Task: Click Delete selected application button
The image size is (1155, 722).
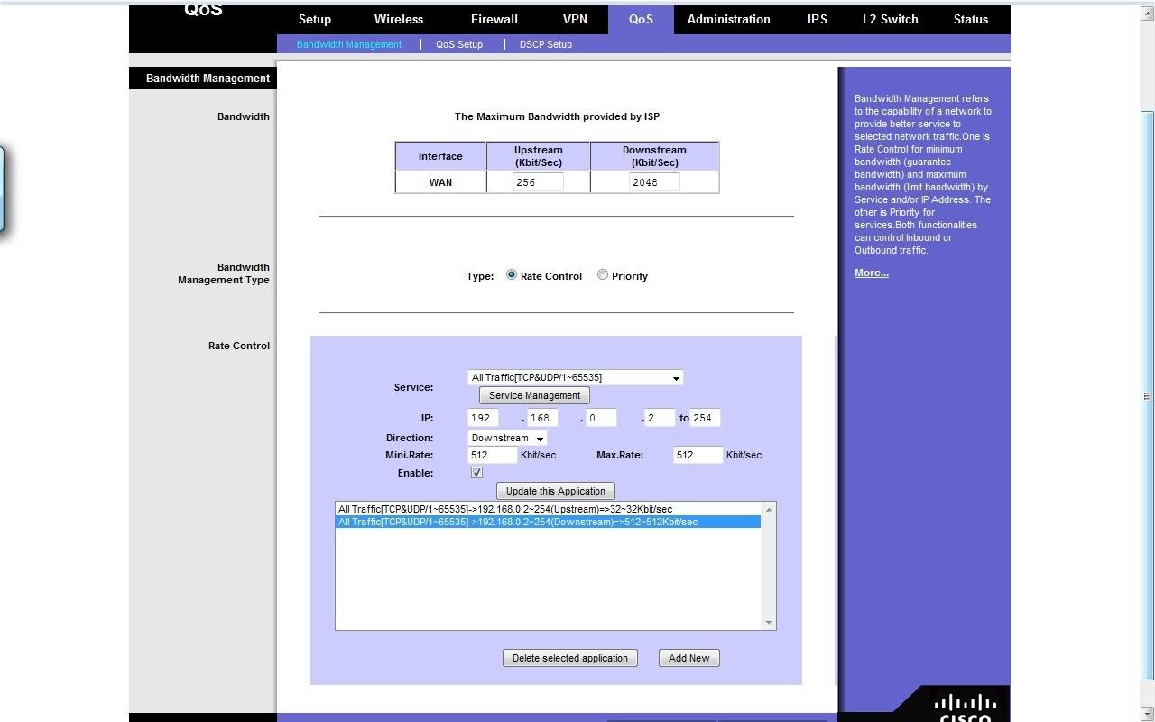Action: coord(569,658)
